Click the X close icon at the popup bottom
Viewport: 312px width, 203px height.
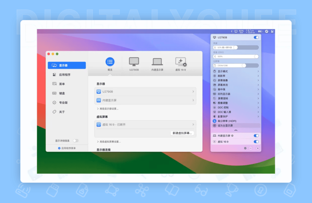258,148
